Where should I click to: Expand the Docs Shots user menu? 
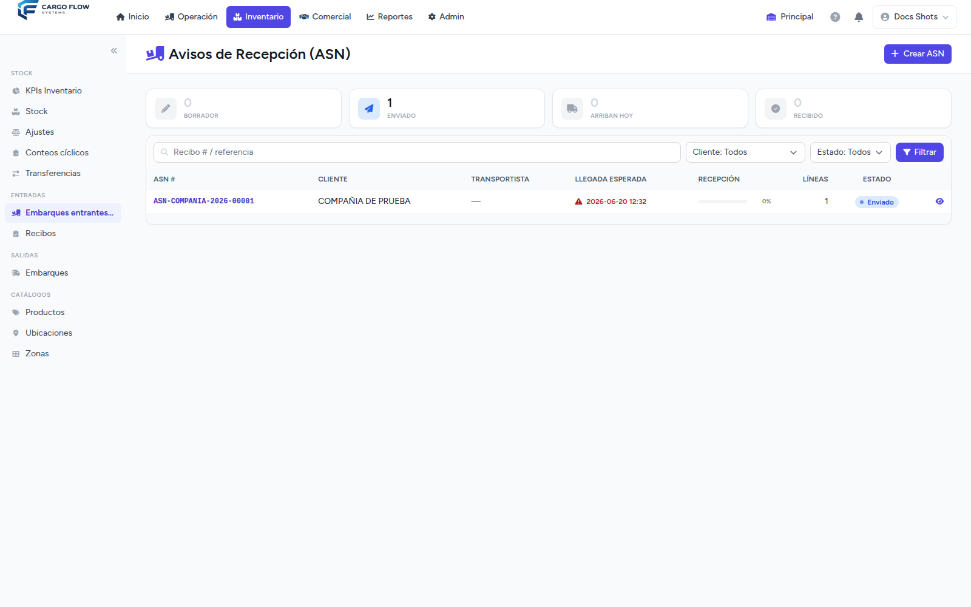[914, 17]
